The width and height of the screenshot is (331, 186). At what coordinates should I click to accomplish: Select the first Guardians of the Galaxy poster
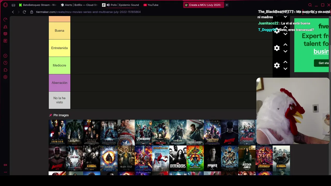(212, 132)
